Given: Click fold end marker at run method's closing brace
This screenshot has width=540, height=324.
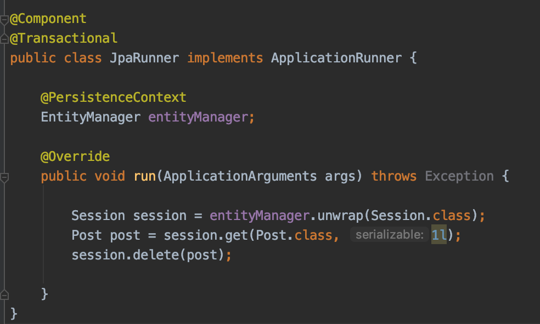Looking at the screenshot, I should (4, 295).
